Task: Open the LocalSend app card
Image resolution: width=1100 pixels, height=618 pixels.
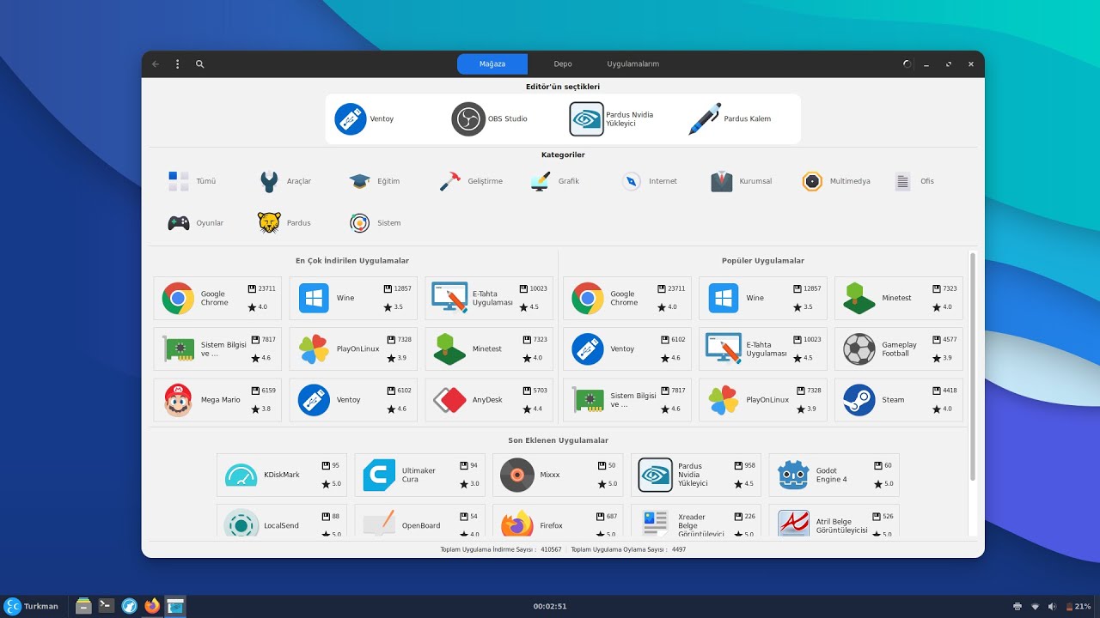Action: 282,521
